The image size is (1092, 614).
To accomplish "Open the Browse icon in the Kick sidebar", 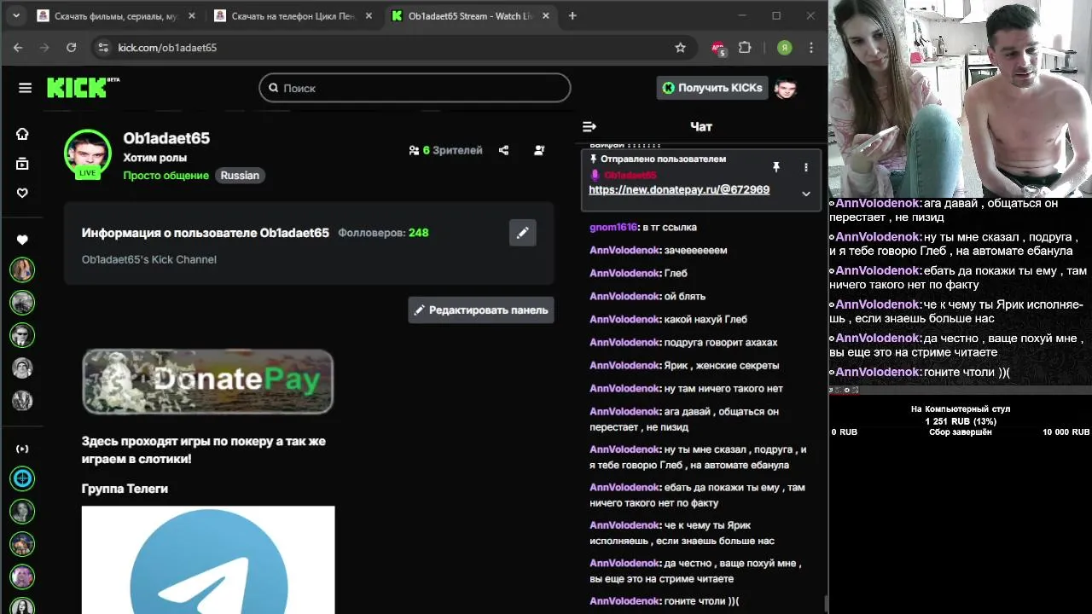I will point(22,164).
